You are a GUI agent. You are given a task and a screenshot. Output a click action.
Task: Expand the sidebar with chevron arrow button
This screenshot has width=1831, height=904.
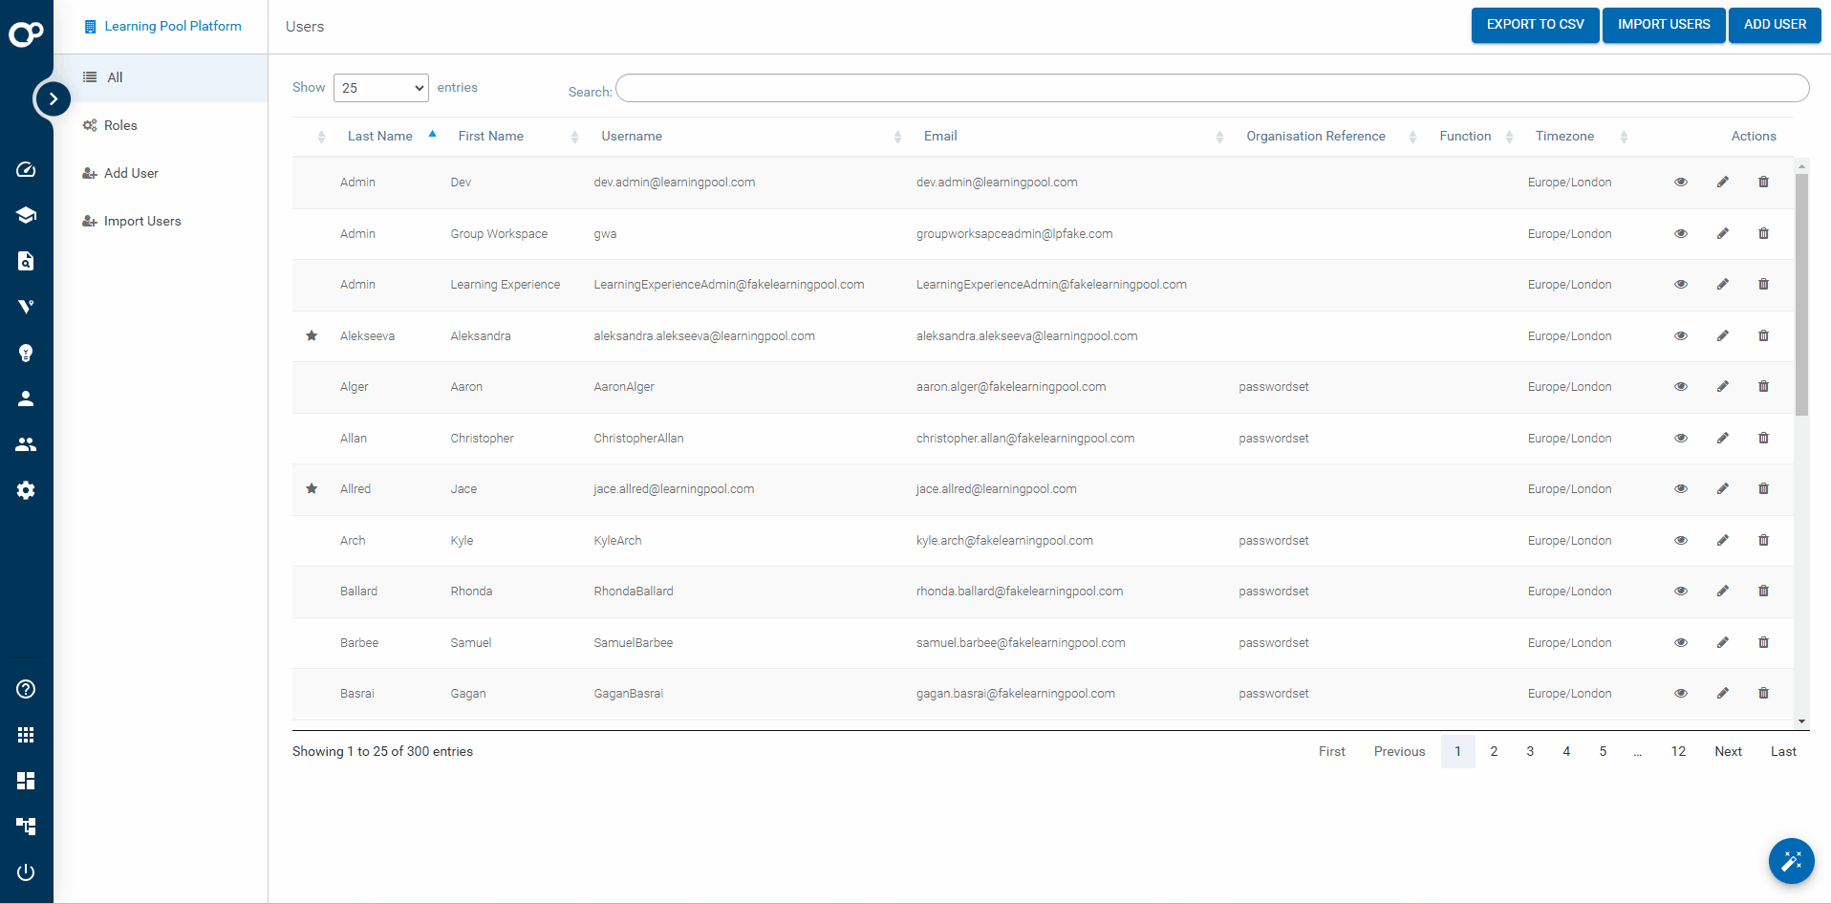(x=53, y=98)
